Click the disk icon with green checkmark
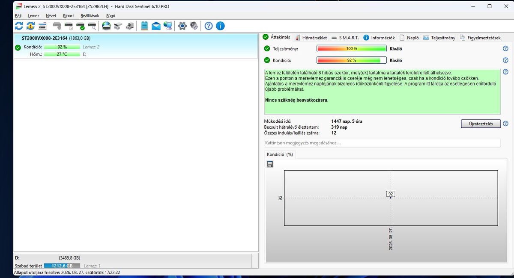 pos(80,26)
